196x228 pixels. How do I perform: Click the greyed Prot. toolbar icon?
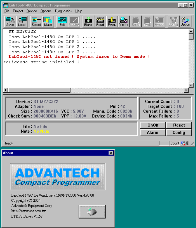click(x=147, y=21)
